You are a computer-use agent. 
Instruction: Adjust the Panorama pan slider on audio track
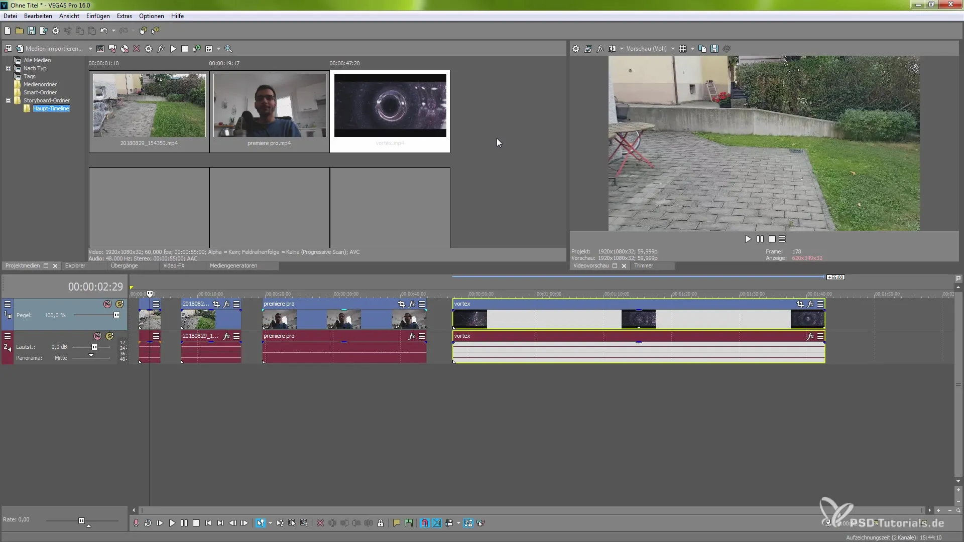(91, 356)
